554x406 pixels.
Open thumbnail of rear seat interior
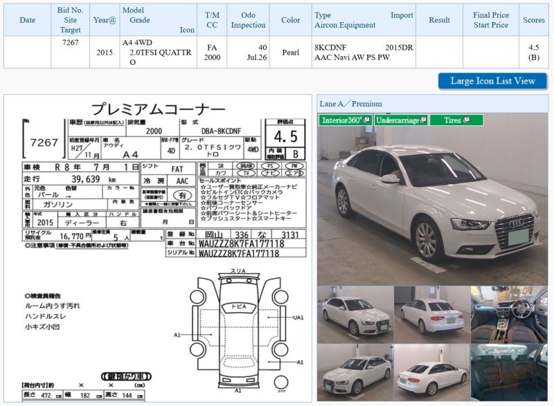[x=509, y=373]
